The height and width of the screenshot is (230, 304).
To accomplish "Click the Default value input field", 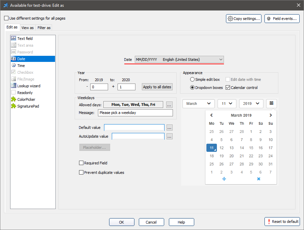I will tap(134, 128).
